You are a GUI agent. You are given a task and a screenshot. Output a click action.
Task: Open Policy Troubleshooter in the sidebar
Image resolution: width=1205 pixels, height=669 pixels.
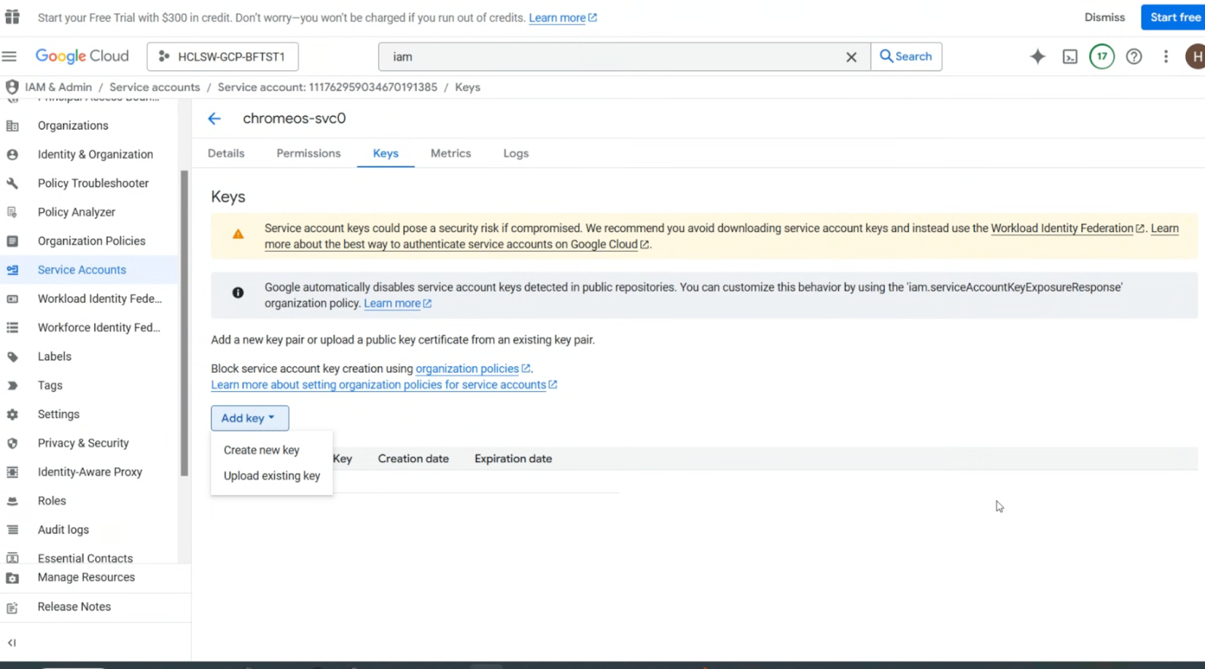(x=93, y=183)
